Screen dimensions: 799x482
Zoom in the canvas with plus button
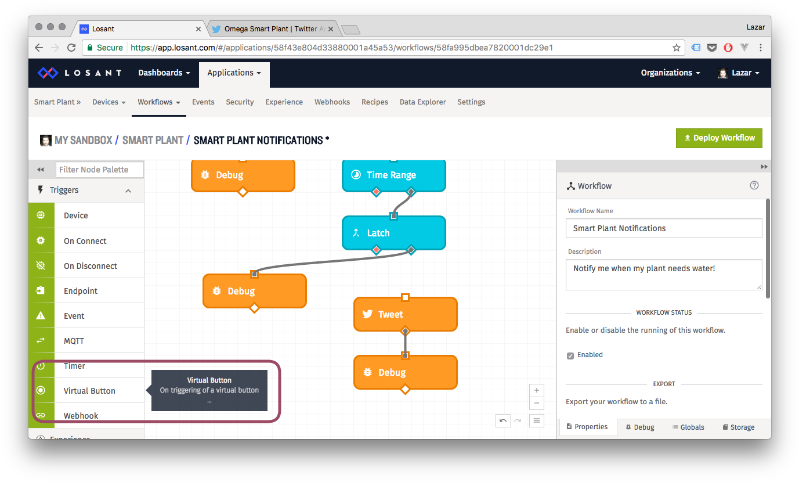coord(537,390)
